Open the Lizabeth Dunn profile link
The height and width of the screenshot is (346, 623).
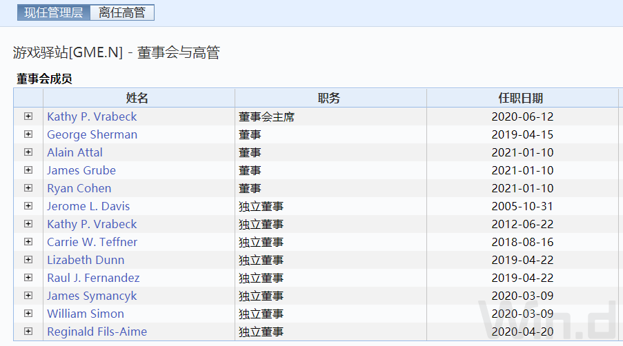click(86, 260)
